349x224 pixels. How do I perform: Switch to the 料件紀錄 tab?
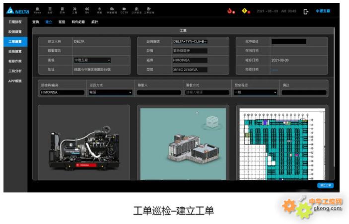tap(78, 22)
